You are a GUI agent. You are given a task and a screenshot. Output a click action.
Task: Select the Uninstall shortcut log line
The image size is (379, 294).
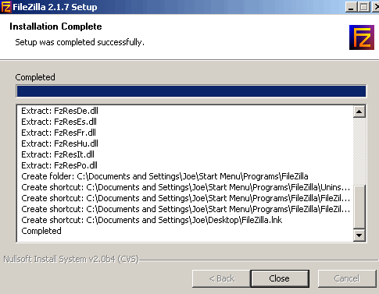tap(185, 187)
